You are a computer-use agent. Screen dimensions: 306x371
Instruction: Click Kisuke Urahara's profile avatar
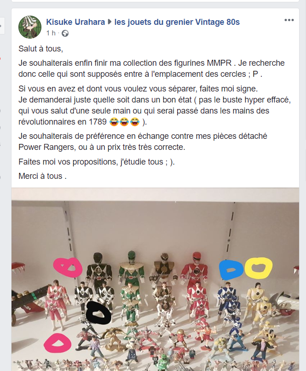(x=30, y=27)
